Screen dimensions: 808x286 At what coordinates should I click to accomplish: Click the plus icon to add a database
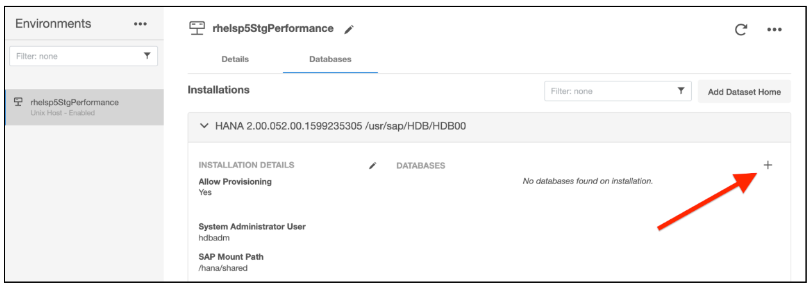click(x=768, y=165)
